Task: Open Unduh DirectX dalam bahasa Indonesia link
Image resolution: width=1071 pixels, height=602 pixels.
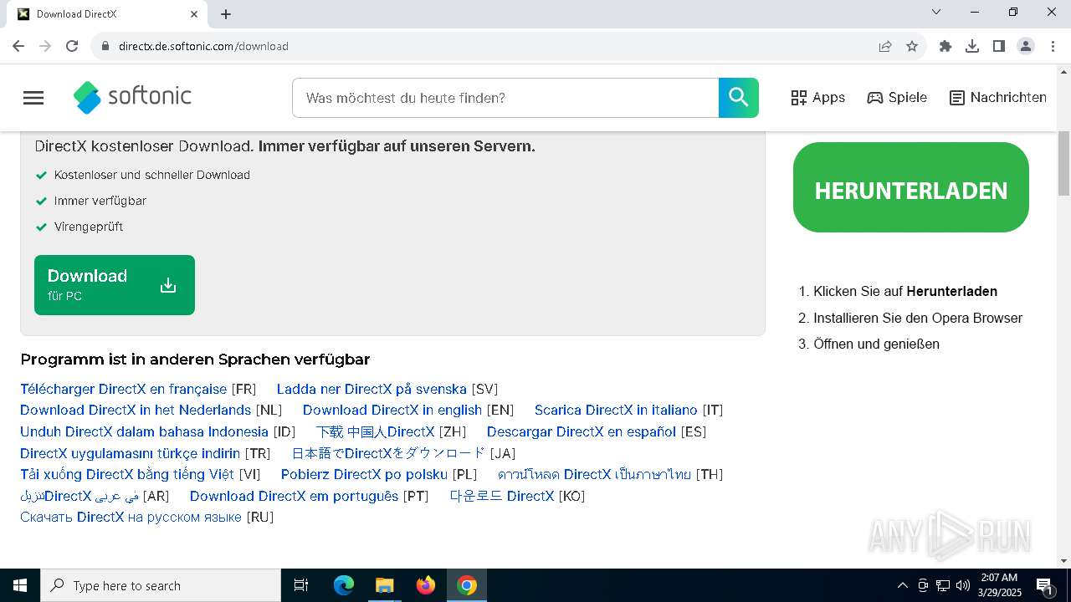Action: tap(144, 431)
